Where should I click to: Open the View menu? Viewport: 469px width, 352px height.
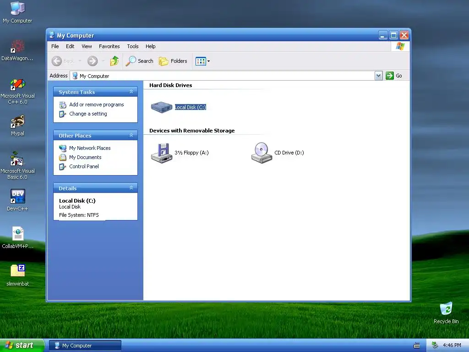87,46
